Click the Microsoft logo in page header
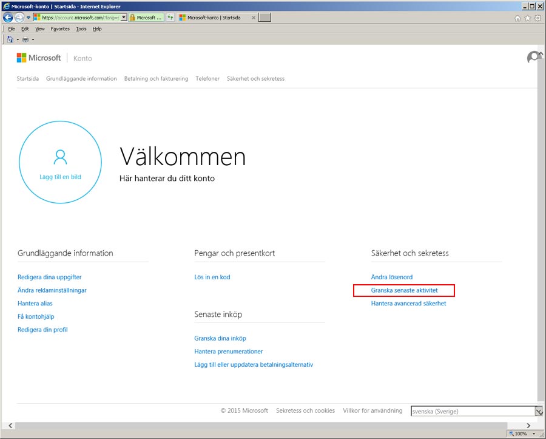The image size is (546, 439). click(x=39, y=58)
